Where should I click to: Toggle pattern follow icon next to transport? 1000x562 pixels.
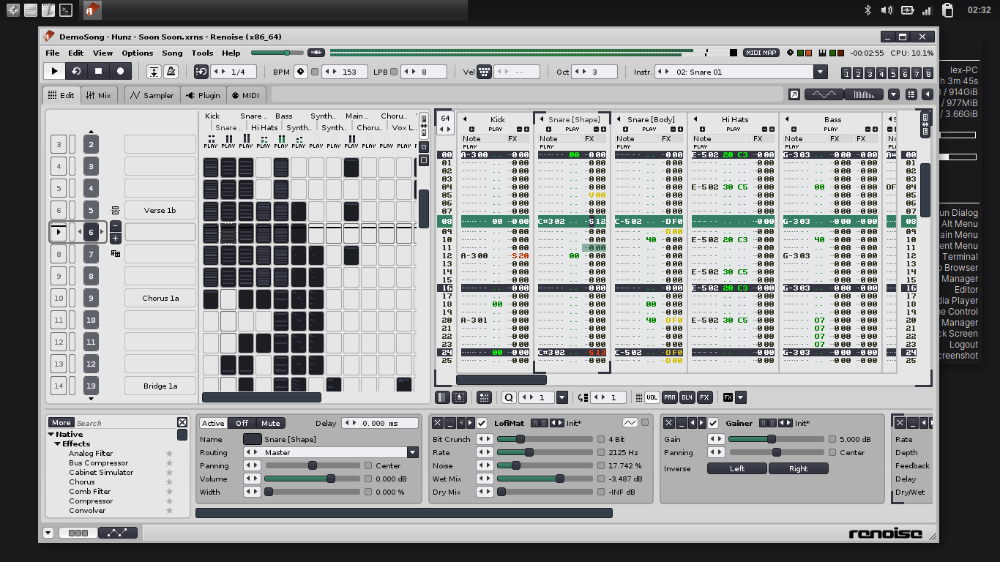(x=154, y=72)
